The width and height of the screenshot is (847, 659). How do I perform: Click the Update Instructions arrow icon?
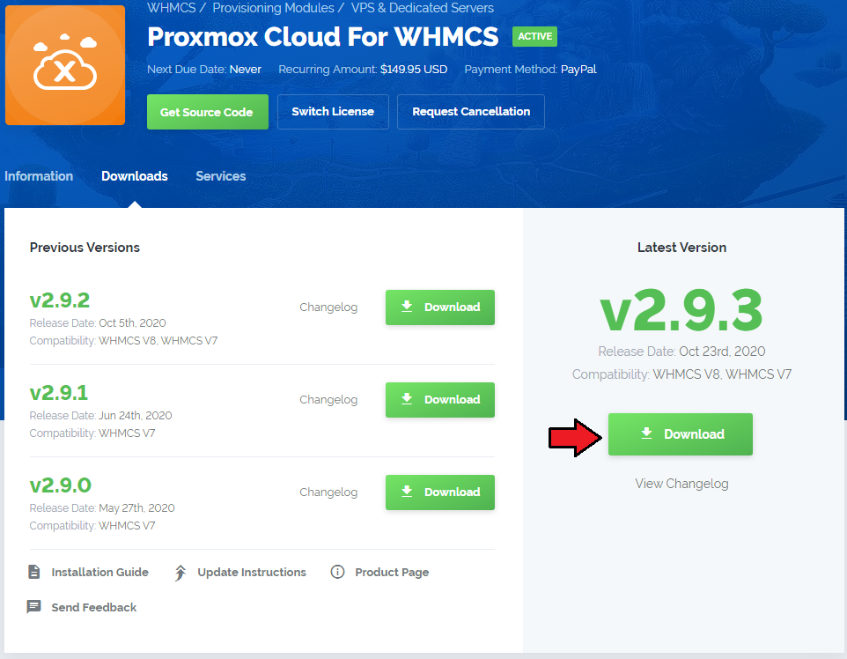click(x=180, y=573)
